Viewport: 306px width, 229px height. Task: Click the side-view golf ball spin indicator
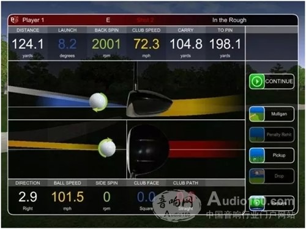(99, 102)
